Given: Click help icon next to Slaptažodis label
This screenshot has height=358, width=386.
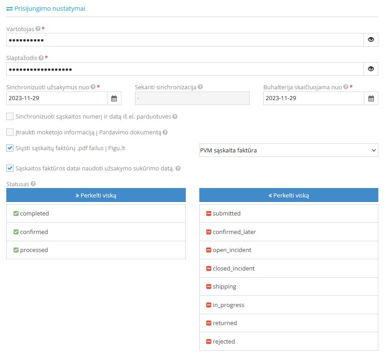Looking at the screenshot, I should pyautogui.click(x=41, y=58).
